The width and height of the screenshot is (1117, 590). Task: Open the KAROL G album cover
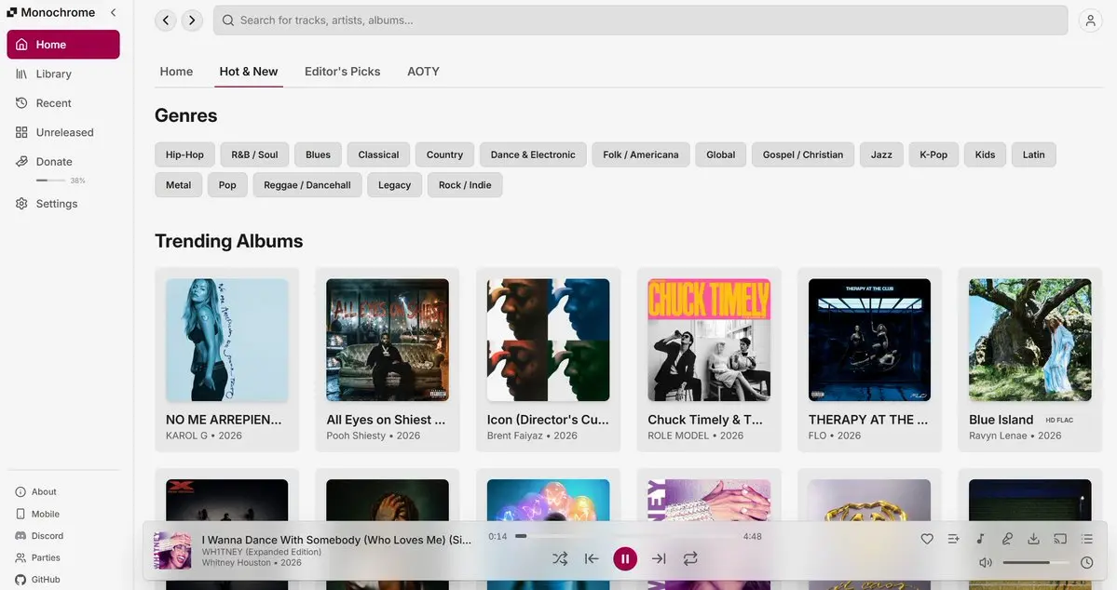[x=227, y=341]
